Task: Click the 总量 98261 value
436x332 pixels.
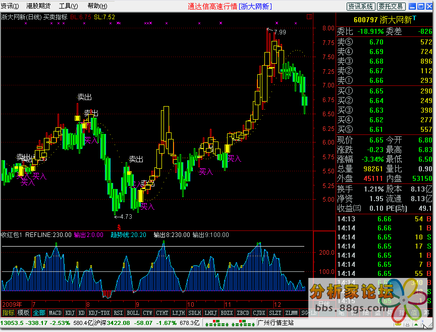Action: pyautogui.click(x=373, y=169)
